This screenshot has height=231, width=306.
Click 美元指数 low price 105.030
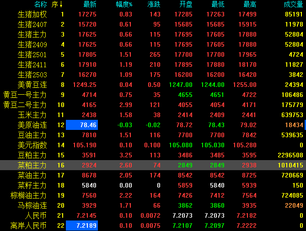[213, 145]
